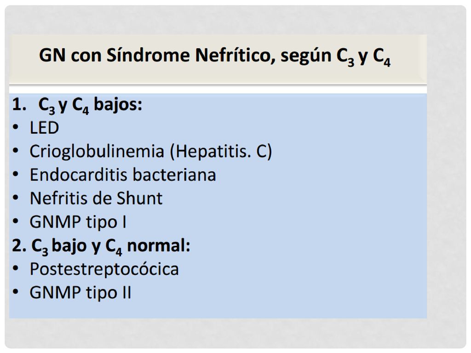Click the number 1. list marker
Screen dimensions: 471x353
[x=19, y=105]
